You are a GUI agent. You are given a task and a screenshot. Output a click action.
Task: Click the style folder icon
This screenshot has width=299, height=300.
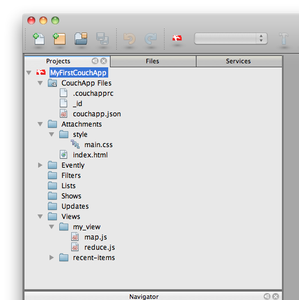pos(64,134)
